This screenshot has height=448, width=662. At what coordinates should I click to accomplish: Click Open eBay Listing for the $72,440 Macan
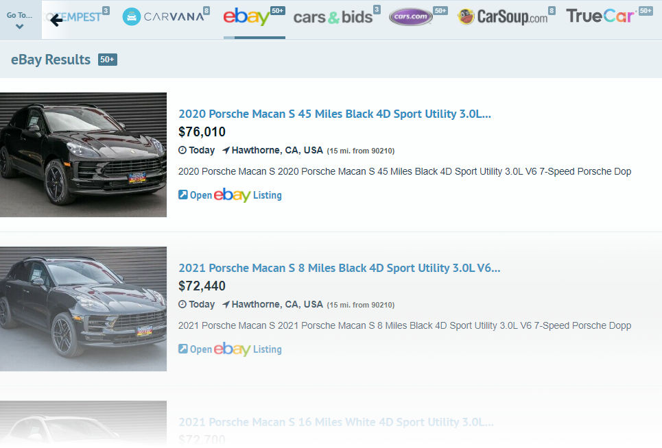[x=230, y=349]
